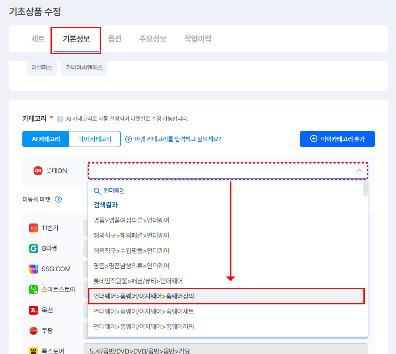Screen dimensions: 396x354
Task: Select the 기본정보 tab
Action: tap(76, 38)
